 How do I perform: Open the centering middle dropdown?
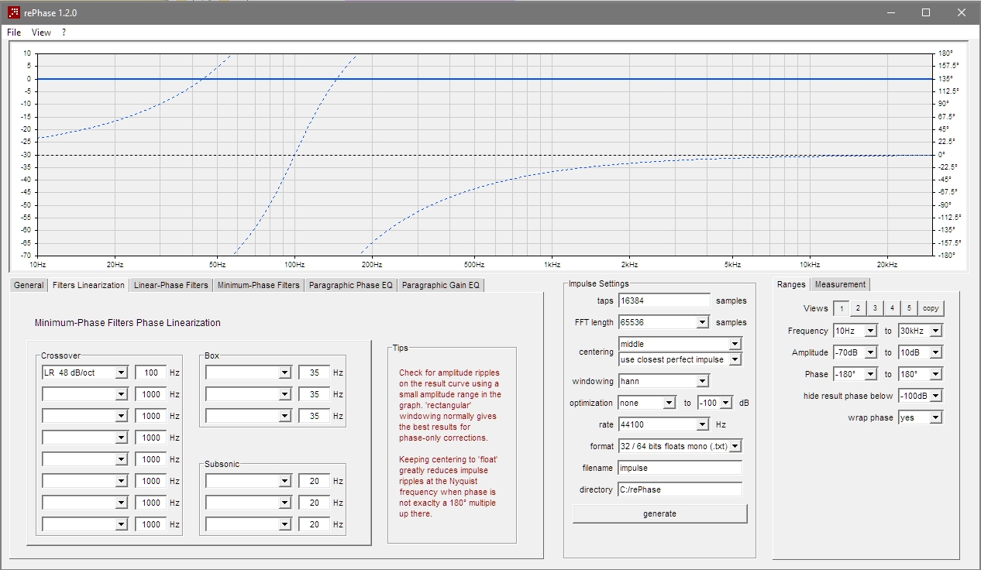pyautogui.click(x=680, y=344)
